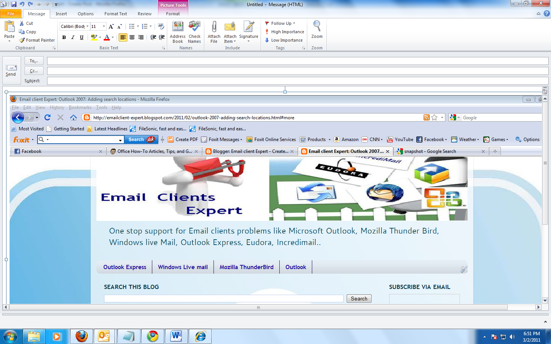
Task: Toggle Align Text Right
Action: click(x=141, y=37)
